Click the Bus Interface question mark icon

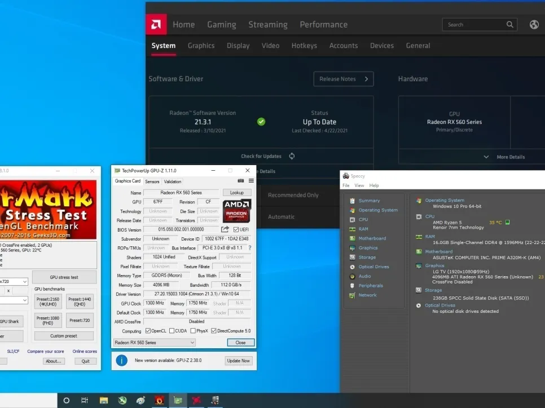pyautogui.click(x=249, y=247)
